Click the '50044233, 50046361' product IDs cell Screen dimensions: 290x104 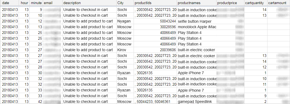tap(155, 102)
